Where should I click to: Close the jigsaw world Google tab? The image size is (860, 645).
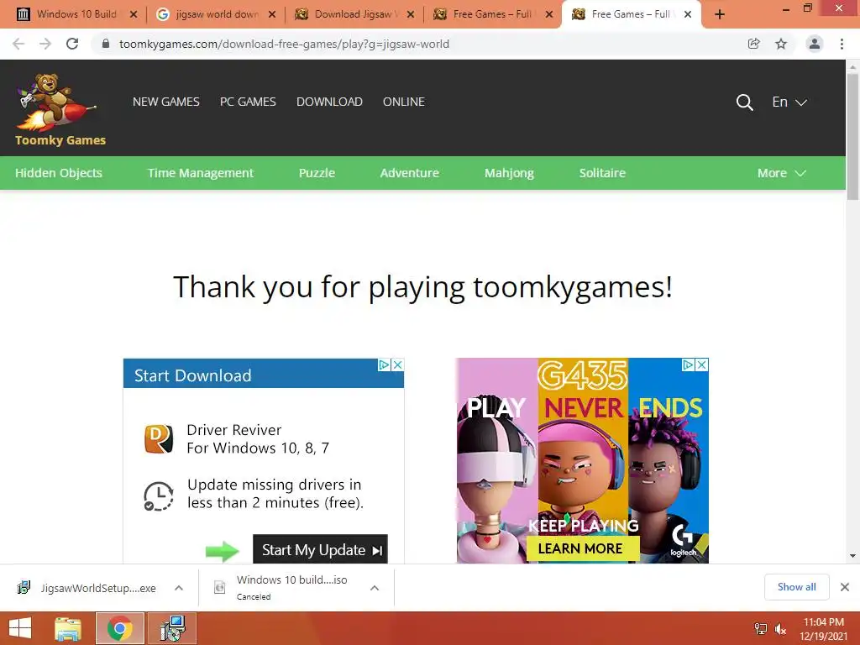pyautogui.click(x=272, y=14)
